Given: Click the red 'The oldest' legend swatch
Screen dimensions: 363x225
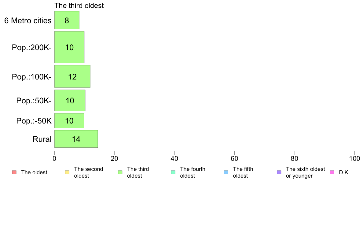Looking at the screenshot, I should 14,172.
